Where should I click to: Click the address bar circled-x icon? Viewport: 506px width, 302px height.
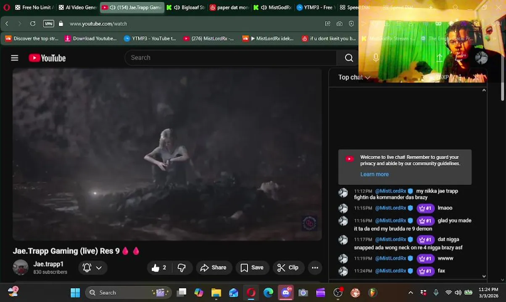[x=351, y=24]
